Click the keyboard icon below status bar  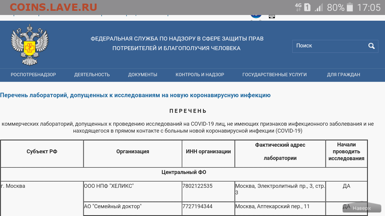tap(272, 16)
